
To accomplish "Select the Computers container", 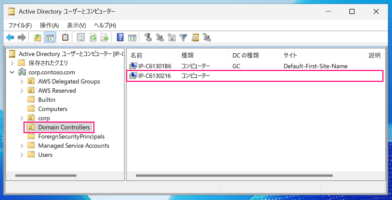I will pyautogui.click(x=53, y=109).
